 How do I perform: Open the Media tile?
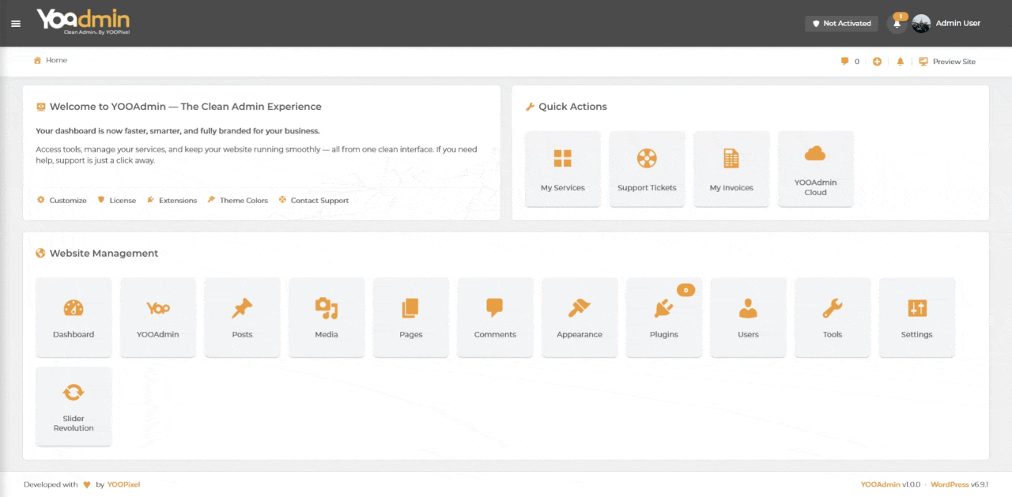(x=327, y=317)
